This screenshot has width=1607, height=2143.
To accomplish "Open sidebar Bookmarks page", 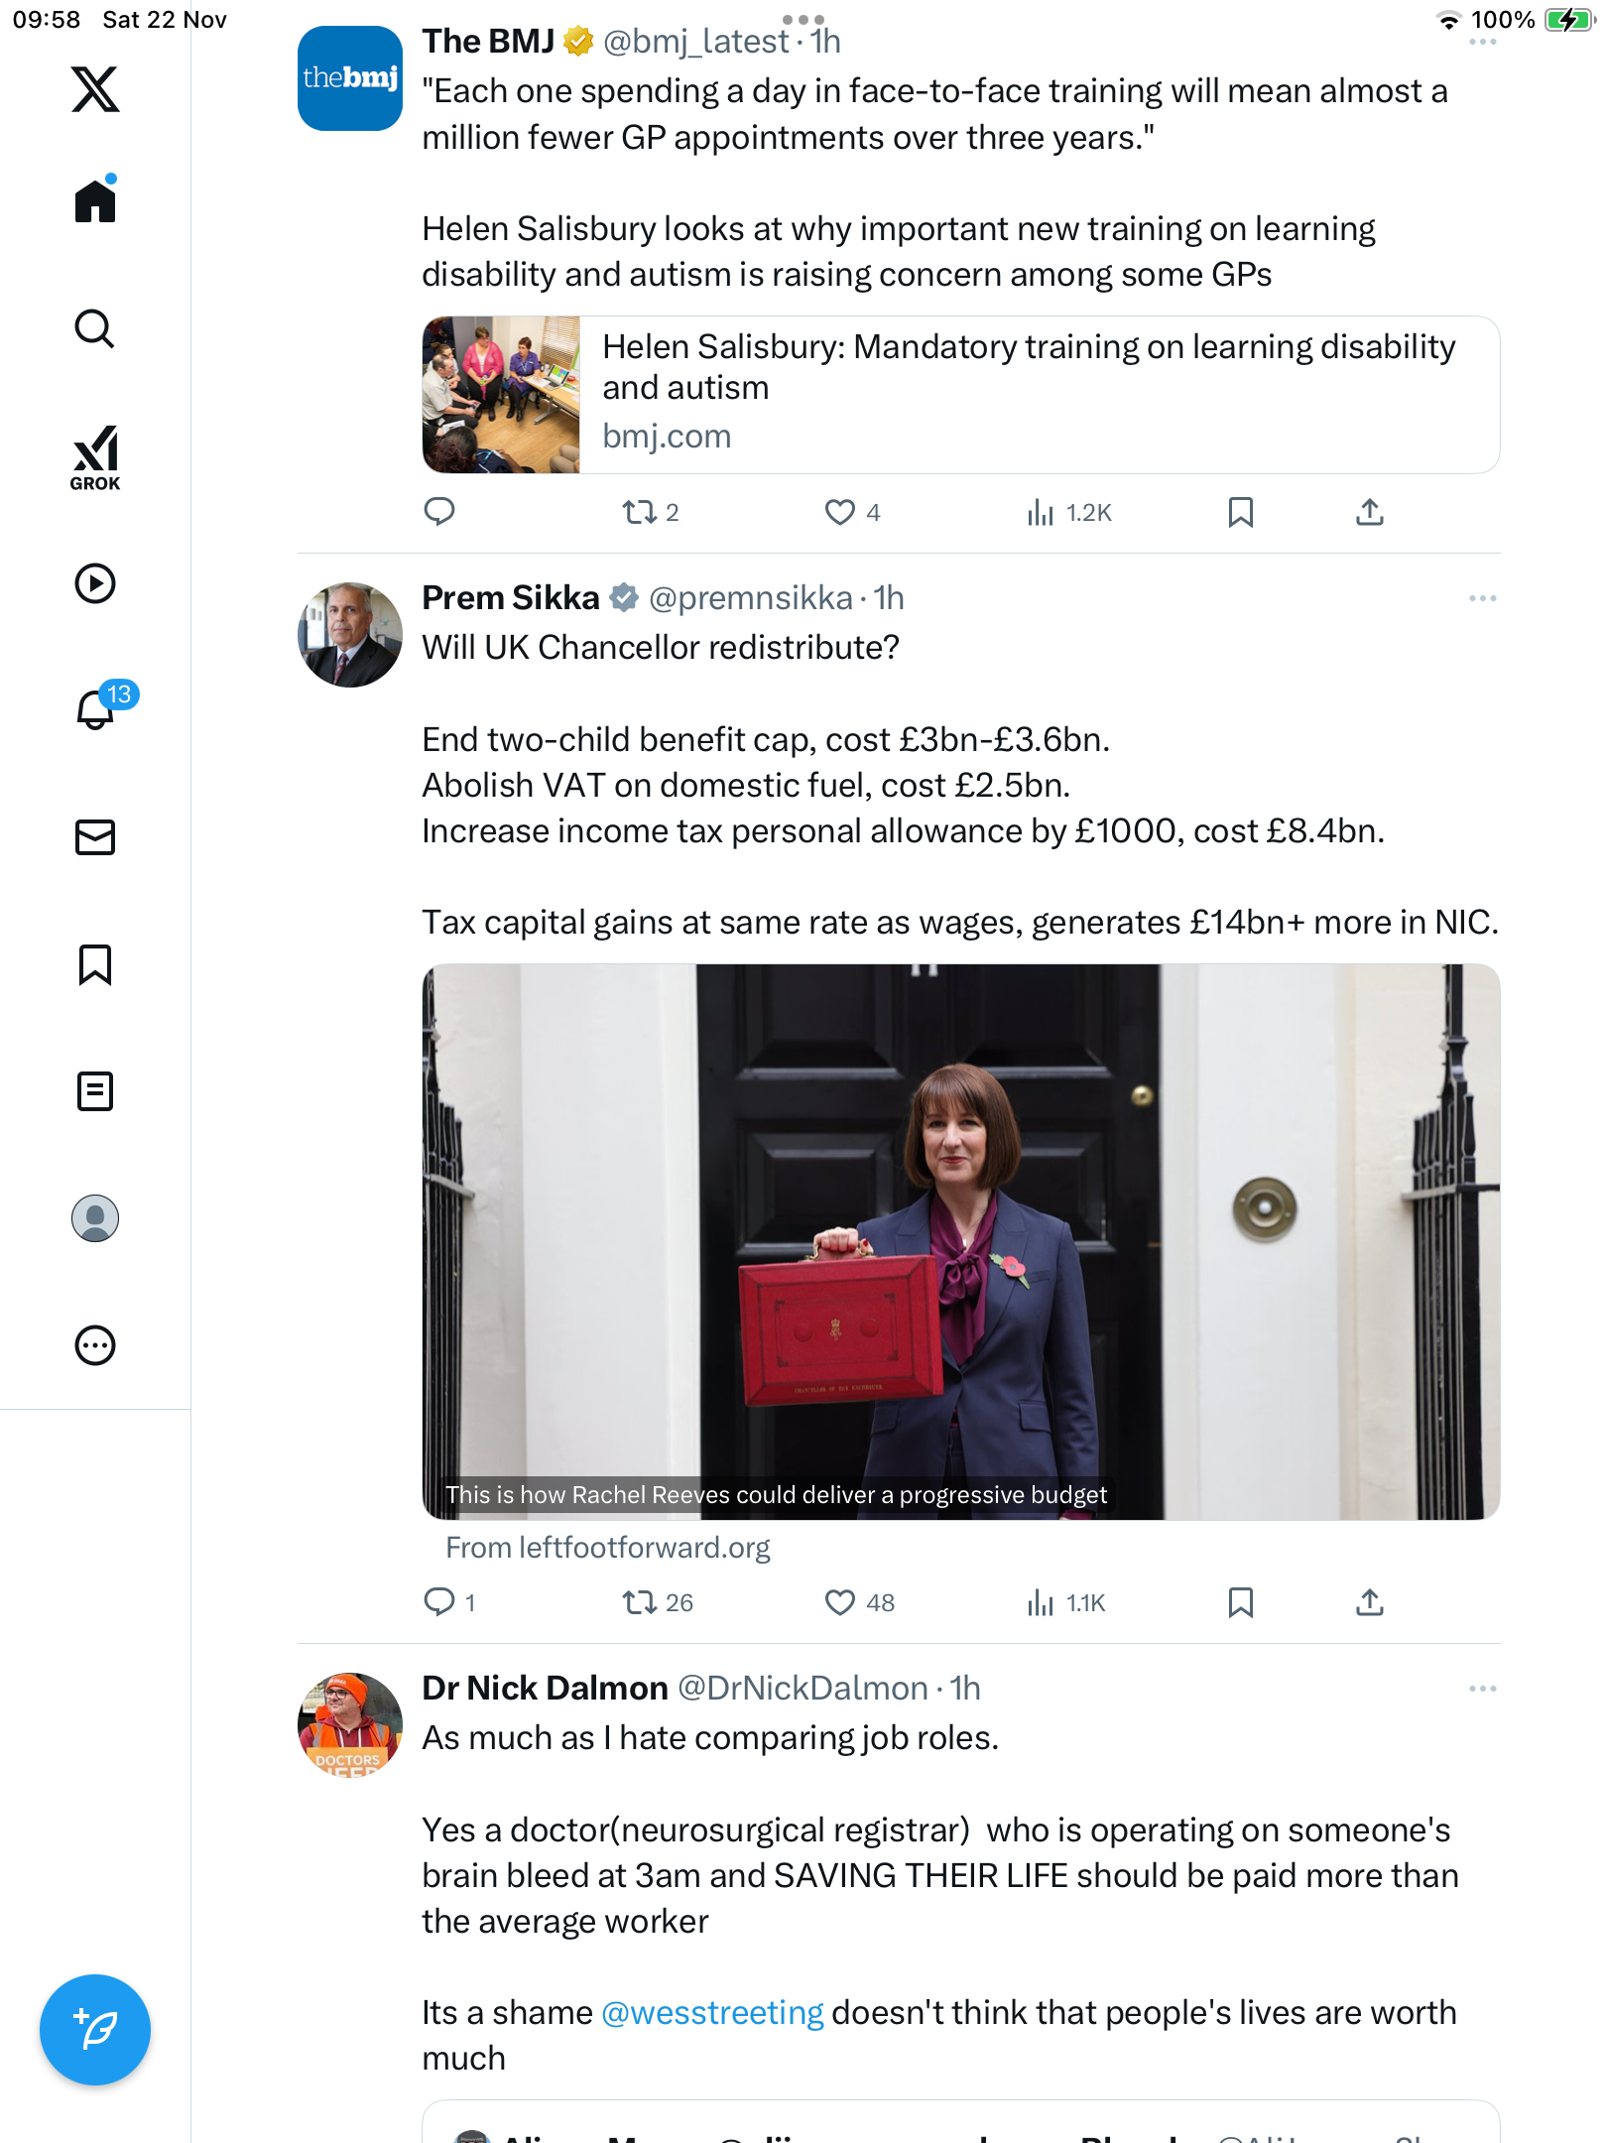I will click(x=95, y=964).
